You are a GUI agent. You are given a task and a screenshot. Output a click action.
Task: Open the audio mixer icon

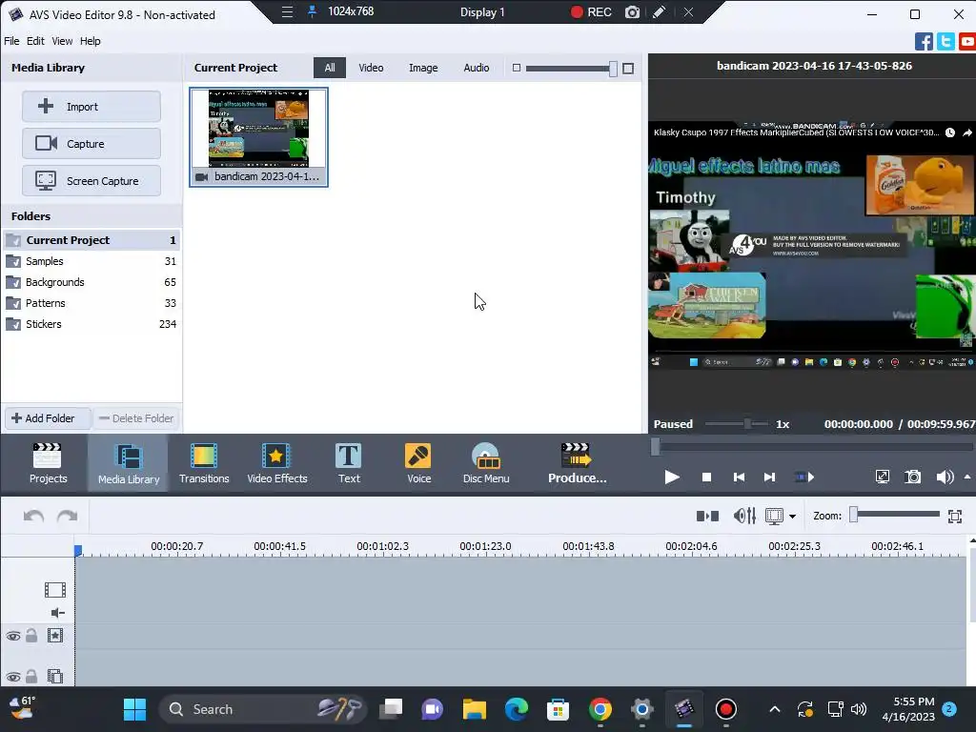(744, 516)
